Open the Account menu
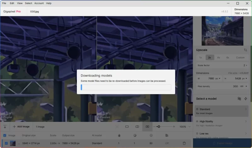 point(39,3)
